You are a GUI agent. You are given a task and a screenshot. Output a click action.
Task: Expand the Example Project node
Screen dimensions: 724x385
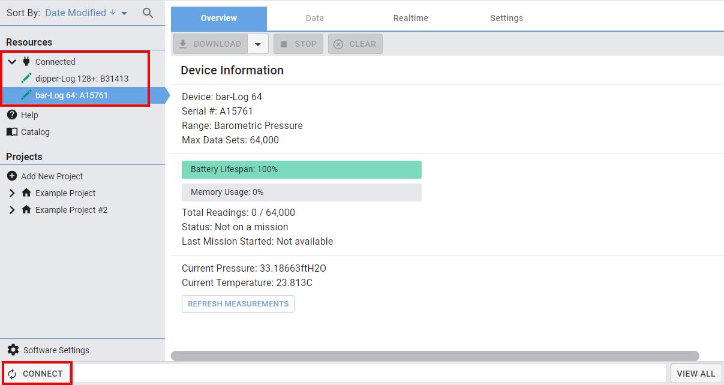pos(12,192)
